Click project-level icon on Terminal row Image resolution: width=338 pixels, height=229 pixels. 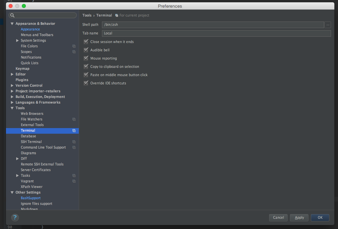click(x=74, y=130)
